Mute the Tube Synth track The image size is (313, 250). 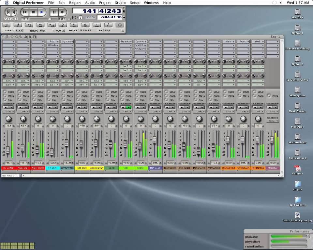[167, 96]
